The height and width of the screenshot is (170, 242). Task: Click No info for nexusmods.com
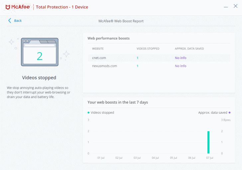pos(181,66)
